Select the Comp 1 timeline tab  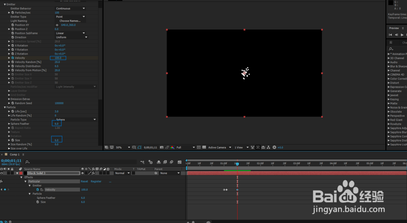pyautogui.click(x=15, y=155)
